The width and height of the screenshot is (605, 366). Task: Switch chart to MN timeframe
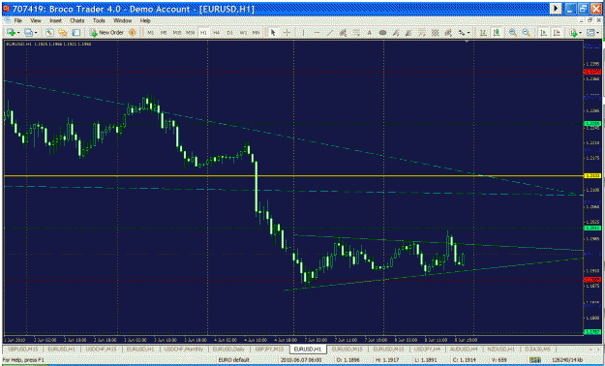coord(256,33)
